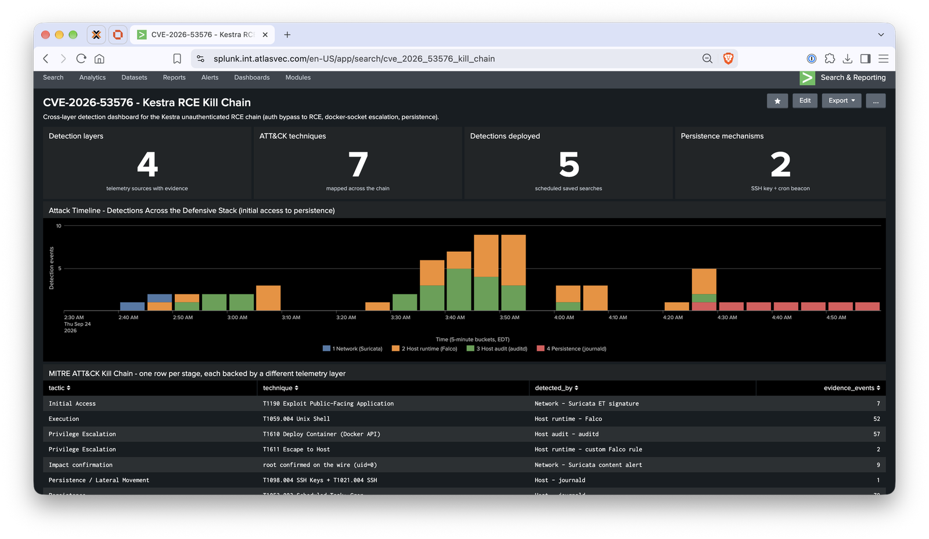Screen dimensions: 929x539
Task: Reload the page with refresh icon
Action: [81, 59]
